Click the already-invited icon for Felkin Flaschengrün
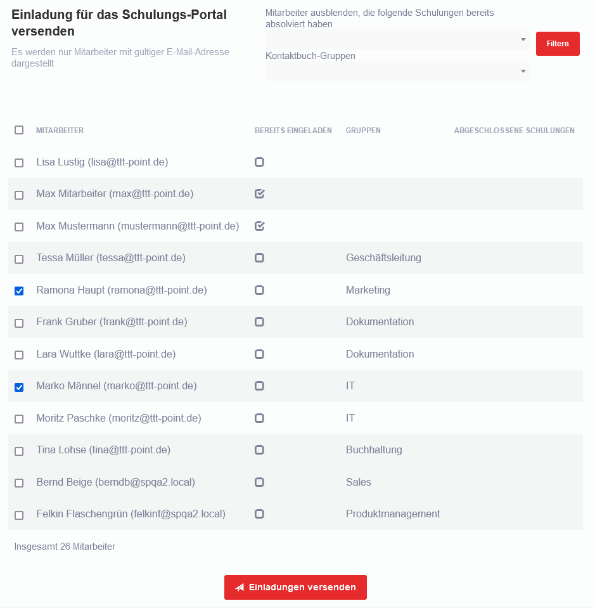The width and height of the screenshot is (595, 608). [259, 514]
